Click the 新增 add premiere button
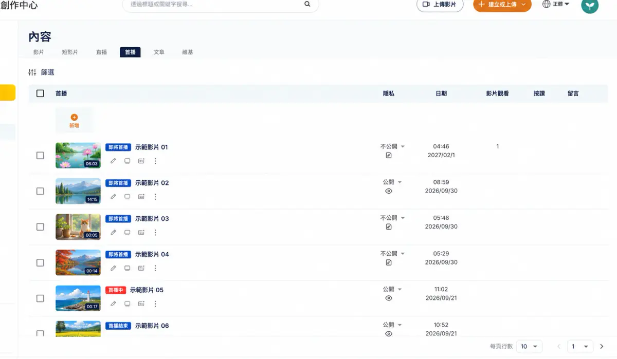 click(x=74, y=121)
